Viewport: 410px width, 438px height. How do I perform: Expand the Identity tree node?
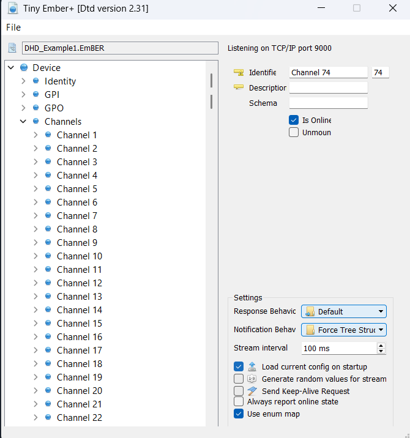pos(23,81)
